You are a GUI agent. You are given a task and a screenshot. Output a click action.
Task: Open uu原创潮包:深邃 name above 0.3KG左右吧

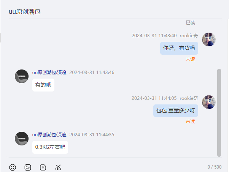click(49, 135)
